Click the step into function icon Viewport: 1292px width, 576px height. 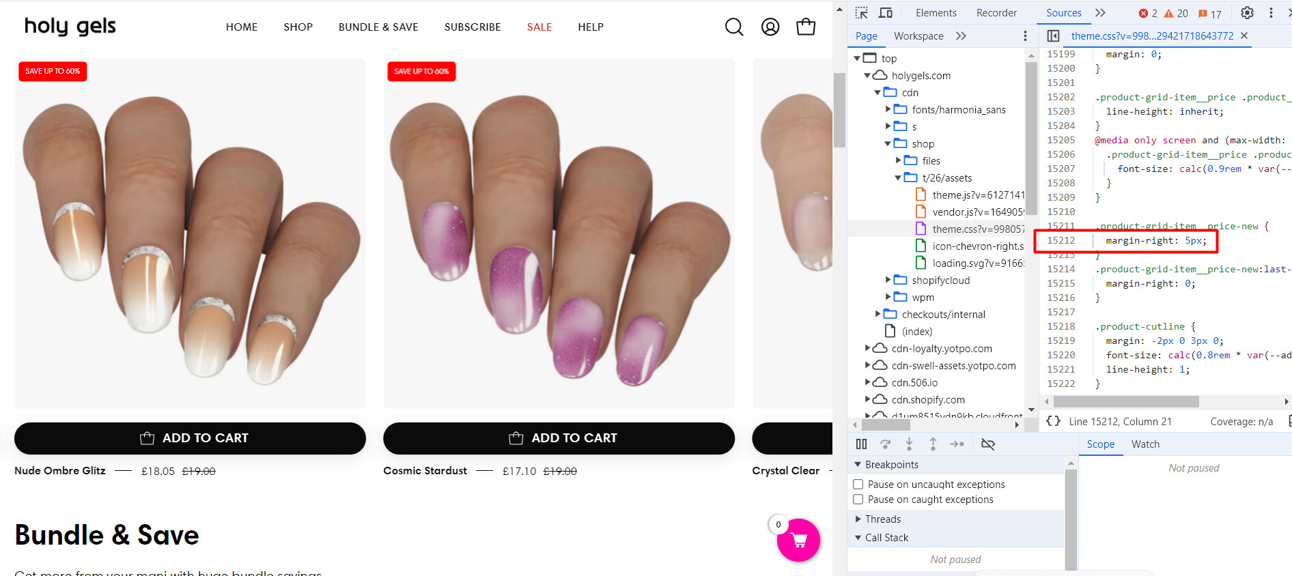pos(909,444)
